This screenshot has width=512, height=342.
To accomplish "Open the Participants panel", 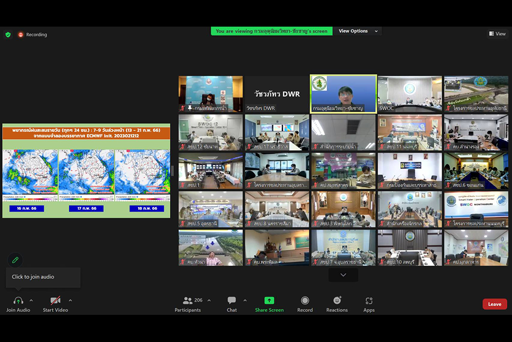I will [x=188, y=304].
